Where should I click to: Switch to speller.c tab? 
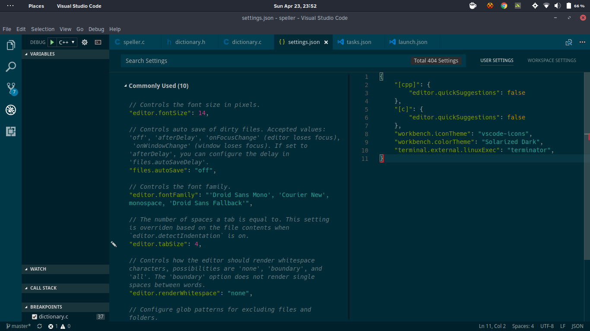point(134,42)
